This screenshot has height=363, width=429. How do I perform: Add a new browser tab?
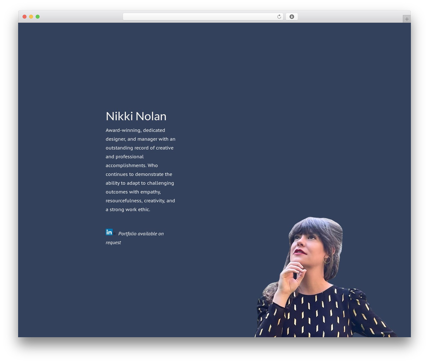[407, 19]
